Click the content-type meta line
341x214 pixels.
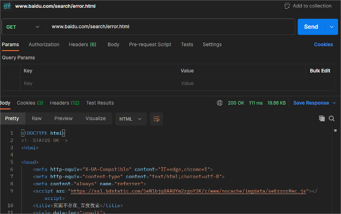(128, 177)
